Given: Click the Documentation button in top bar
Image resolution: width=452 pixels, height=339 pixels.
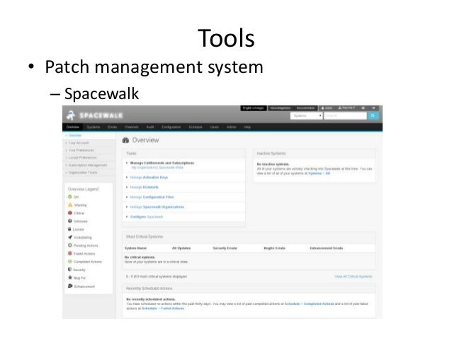Looking at the screenshot, I should pyautogui.click(x=305, y=108).
